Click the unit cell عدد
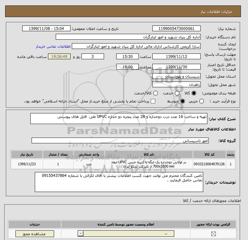Screen dimensions: 248x240 89,164
